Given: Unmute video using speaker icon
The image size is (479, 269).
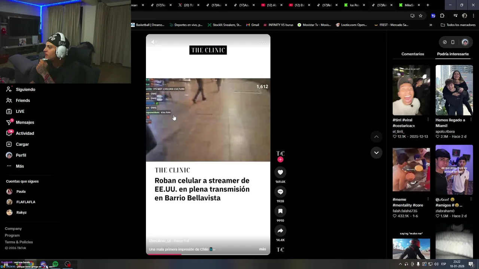Looking at the screenshot, I should coord(154,42).
